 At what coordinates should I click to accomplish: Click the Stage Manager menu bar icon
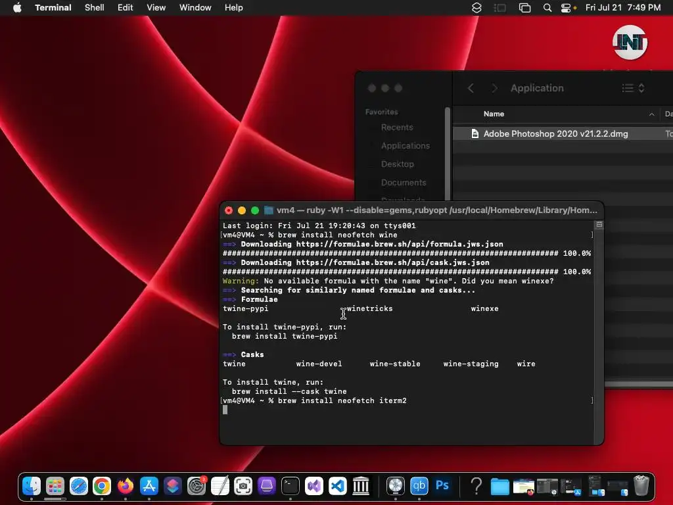click(500, 8)
